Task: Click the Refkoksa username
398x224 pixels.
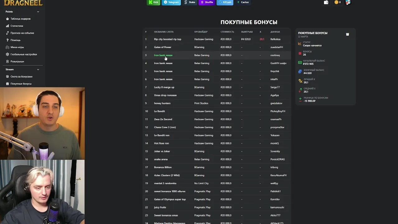Action: point(275,39)
